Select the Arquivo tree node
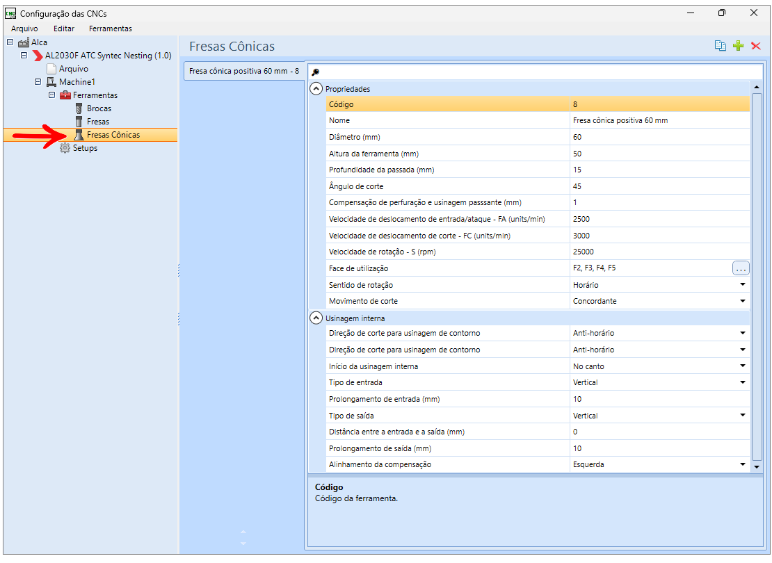 pos(73,69)
